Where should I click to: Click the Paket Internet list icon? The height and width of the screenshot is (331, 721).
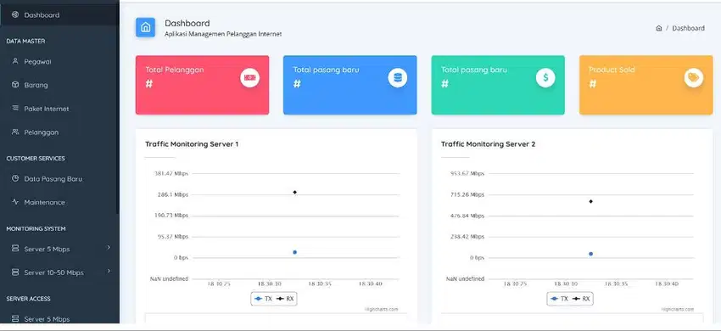pyautogui.click(x=14, y=108)
